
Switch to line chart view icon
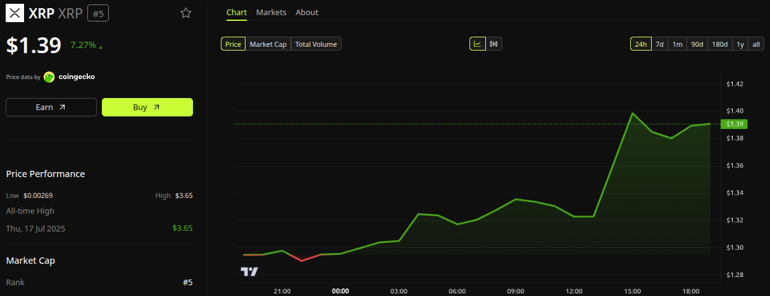(x=477, y=44)
